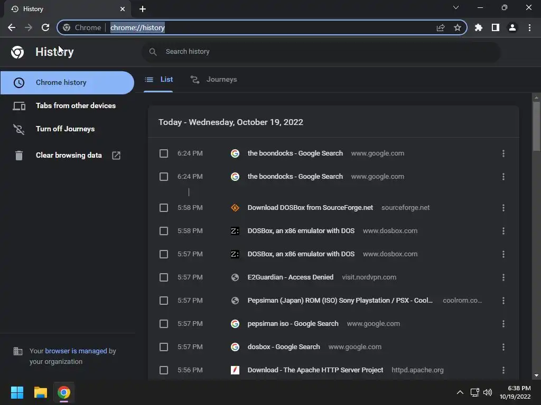This screenshot has height=405, width=541.
Task: Share this page via the share icon
Action: tap(441, 27)
